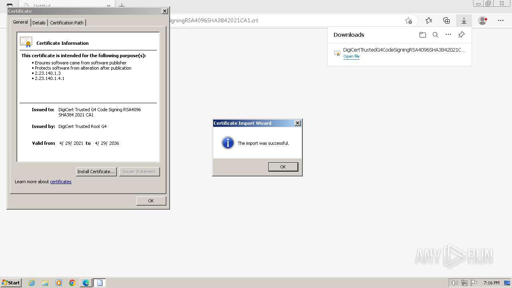Open Downloads more options menu

(x=448, y=35)
